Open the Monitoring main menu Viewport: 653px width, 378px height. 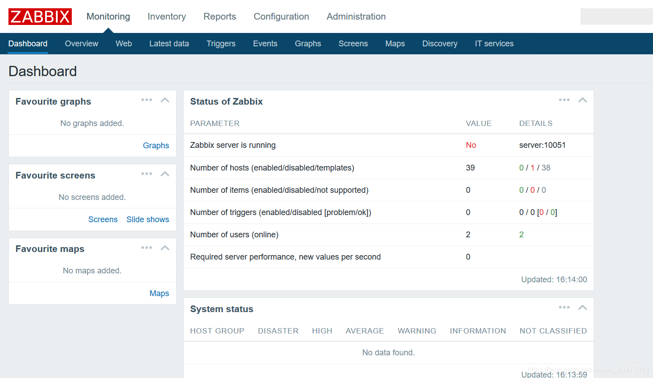(108, 16)
